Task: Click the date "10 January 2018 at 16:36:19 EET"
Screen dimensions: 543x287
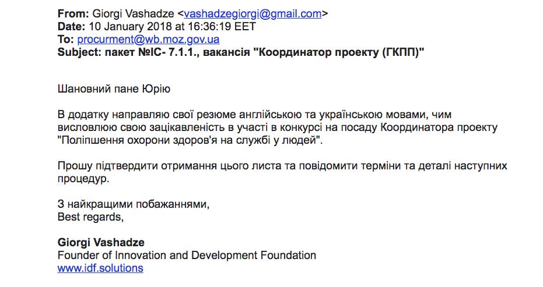Action: coord(172,26)
